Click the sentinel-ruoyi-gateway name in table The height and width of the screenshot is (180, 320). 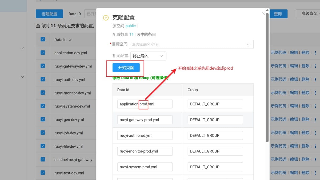point(73,160)
